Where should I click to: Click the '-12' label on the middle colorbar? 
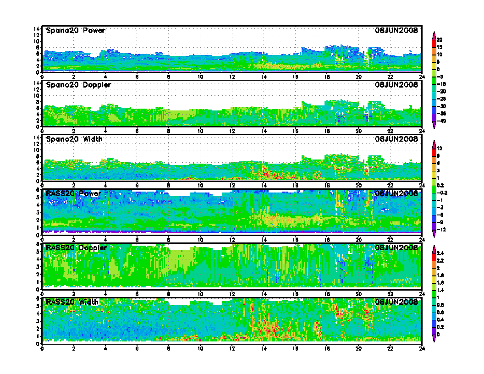[441, 230]
